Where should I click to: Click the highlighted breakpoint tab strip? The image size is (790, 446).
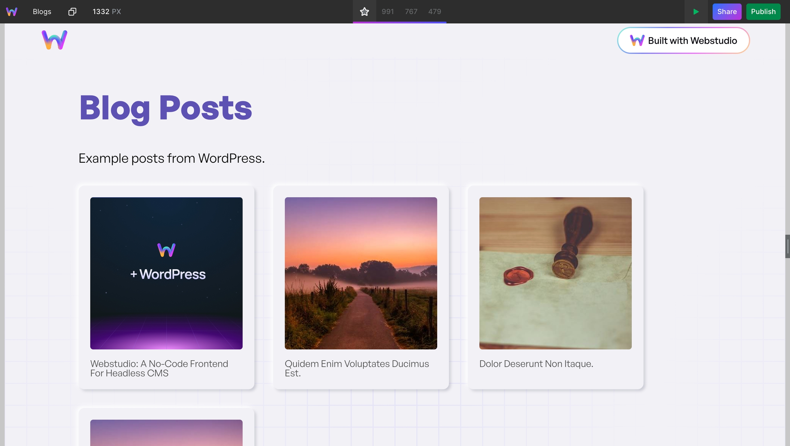coord(399,23)
